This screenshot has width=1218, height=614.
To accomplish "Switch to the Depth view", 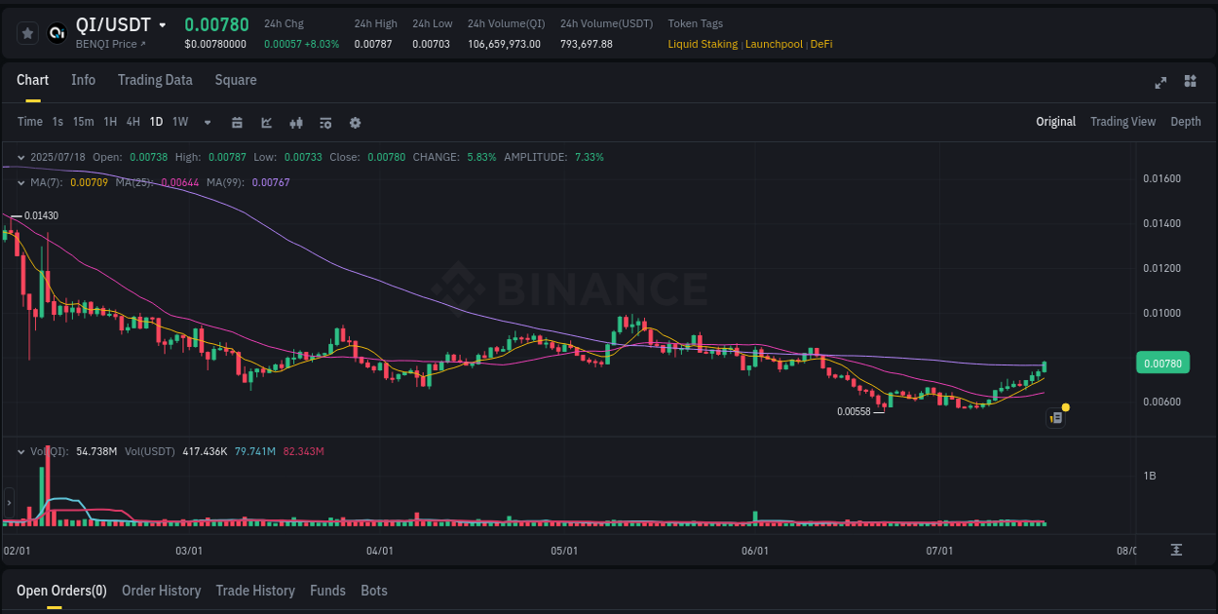I will [x=1185, y=122].
